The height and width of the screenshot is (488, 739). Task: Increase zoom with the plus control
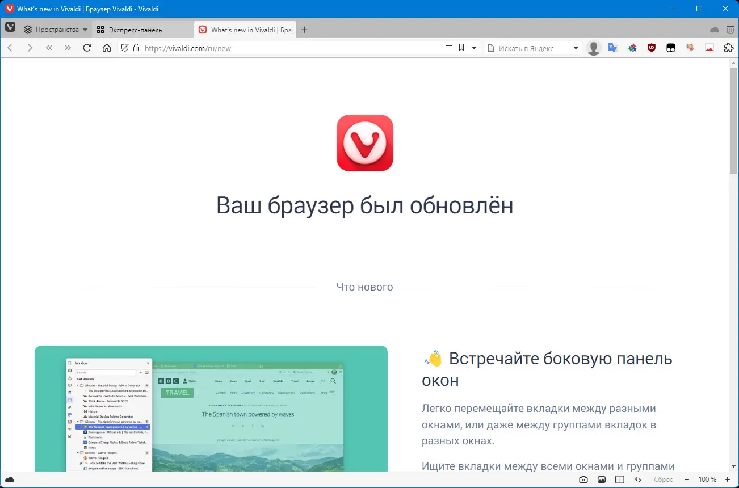[x=727, y=479]
